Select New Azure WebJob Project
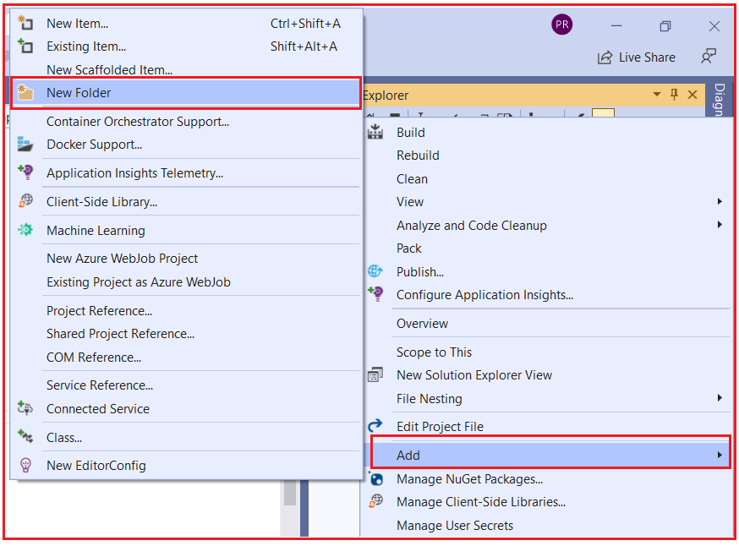This screenshot has width=739, height=546. pos(187,259)
